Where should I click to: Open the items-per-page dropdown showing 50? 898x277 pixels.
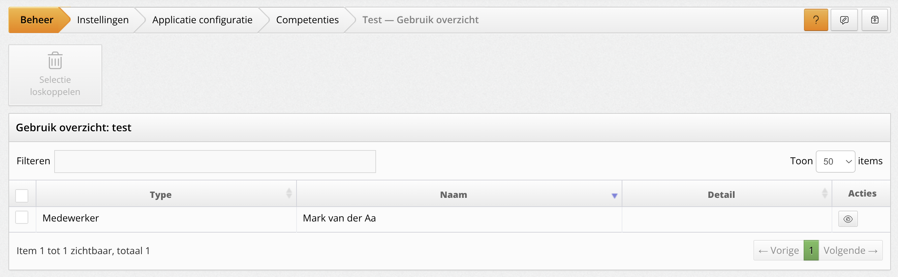[x=835, y=162]
